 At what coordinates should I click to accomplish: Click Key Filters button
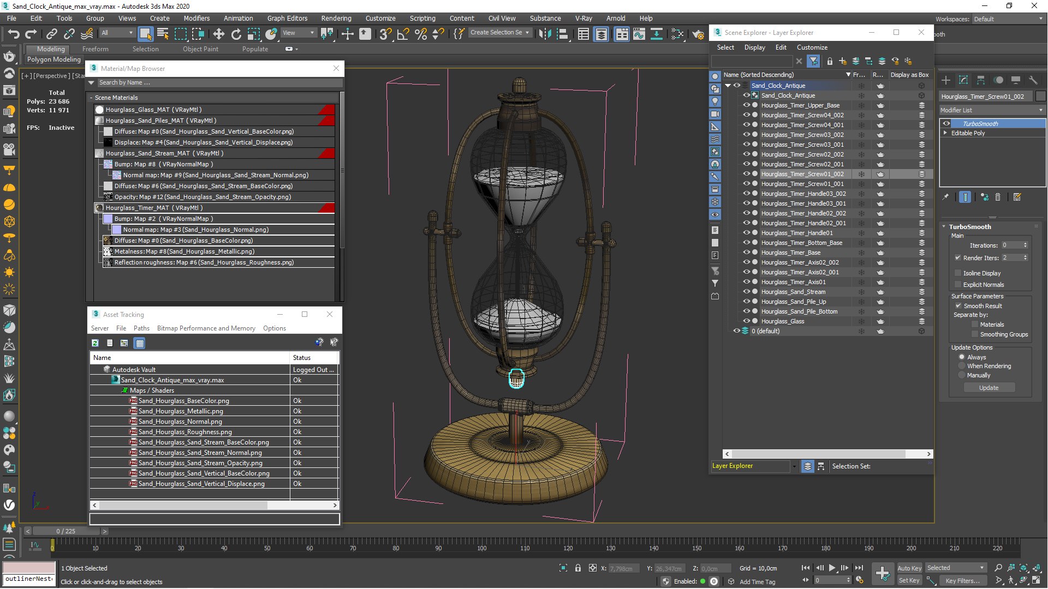963,581
